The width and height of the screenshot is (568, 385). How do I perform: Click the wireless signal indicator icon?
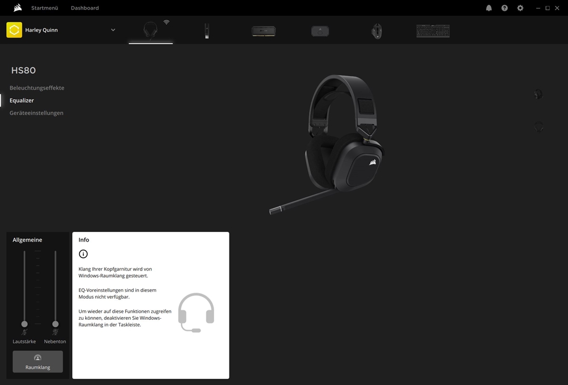[166, 22]
